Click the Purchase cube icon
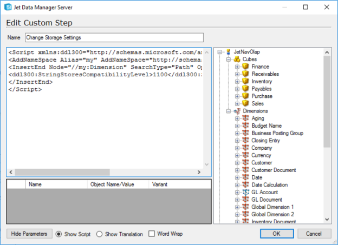 [x=245, y=96]
